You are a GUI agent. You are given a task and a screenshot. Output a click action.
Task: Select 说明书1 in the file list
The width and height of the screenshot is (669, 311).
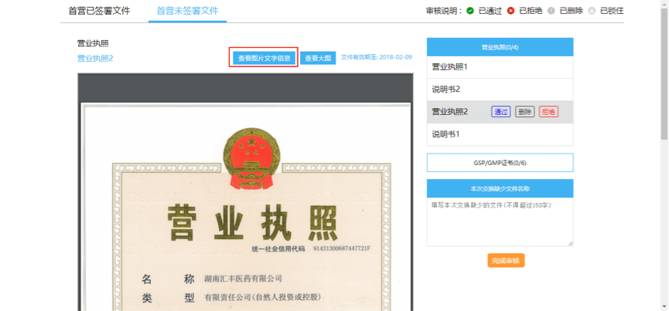pos(500,134)
